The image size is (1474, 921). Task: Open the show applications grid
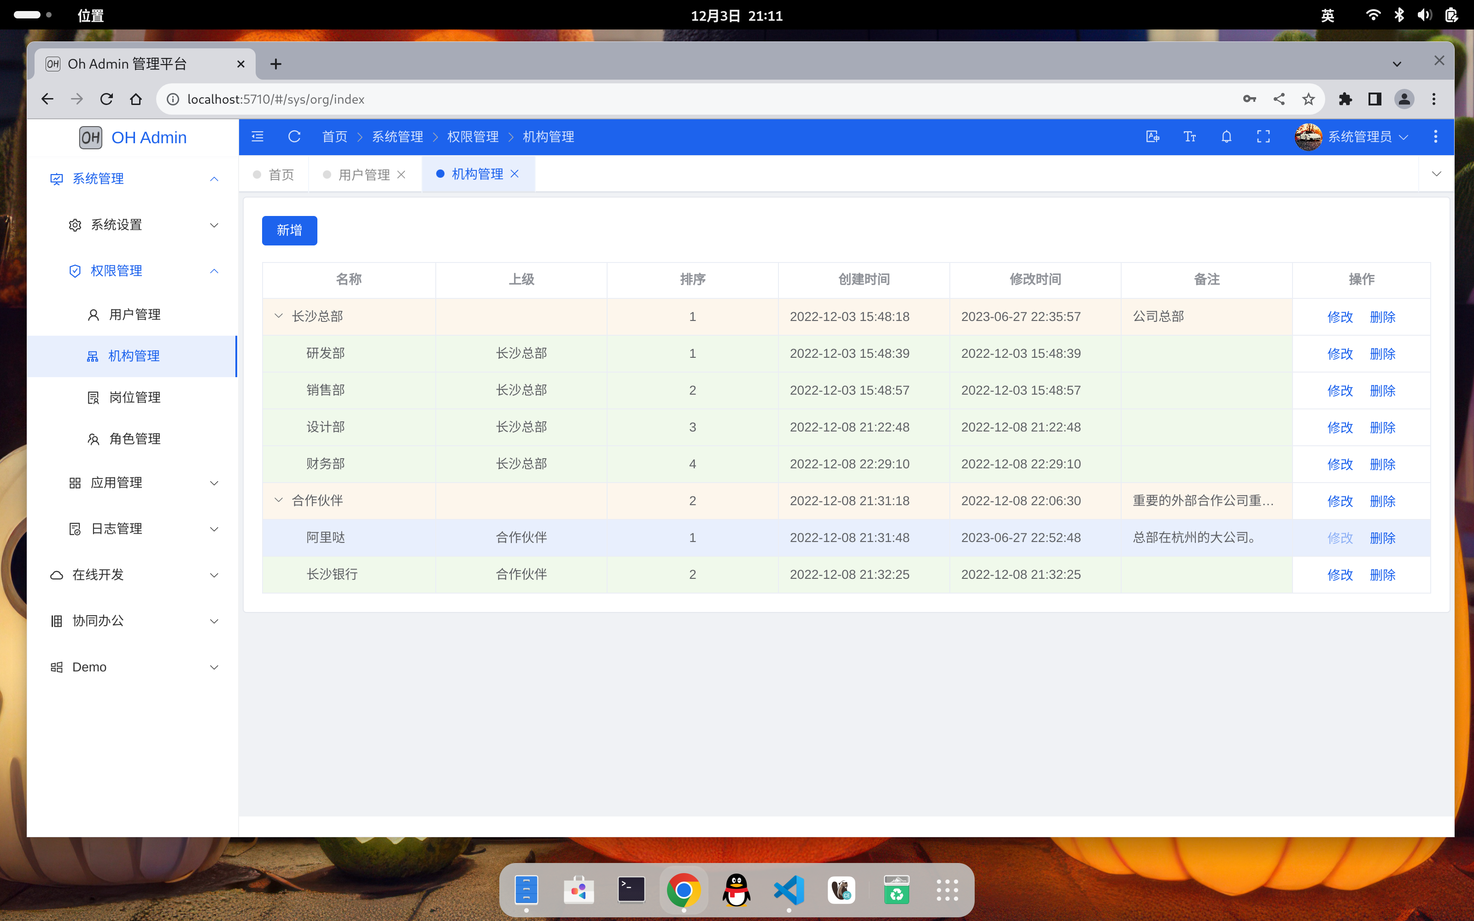click(x=947, y=890)
